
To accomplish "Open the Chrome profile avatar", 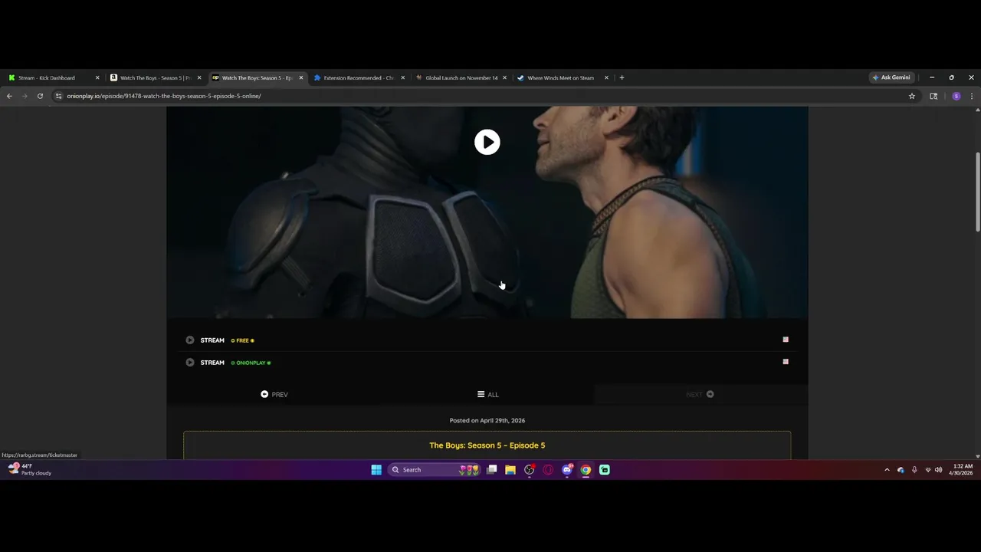I will coord(956,96).
